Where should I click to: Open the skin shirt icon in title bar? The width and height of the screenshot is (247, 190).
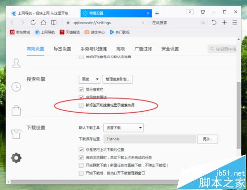pyautogui.click(x=203, y=12)
